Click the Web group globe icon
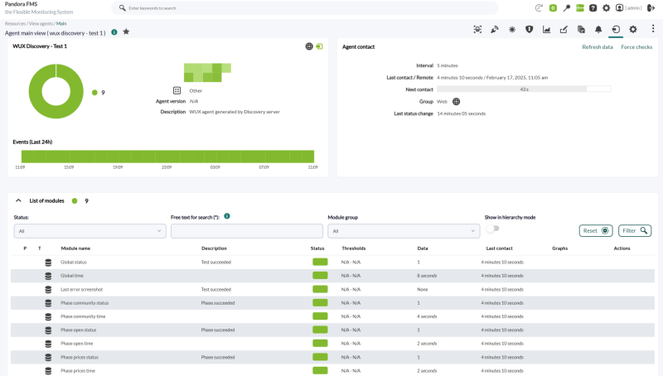Viewport: 663px width, 376px height. (457, 101)
